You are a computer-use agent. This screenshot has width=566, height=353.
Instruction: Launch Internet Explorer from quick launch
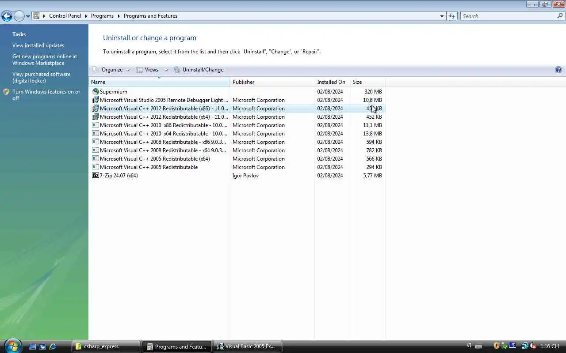pos(53,346)
